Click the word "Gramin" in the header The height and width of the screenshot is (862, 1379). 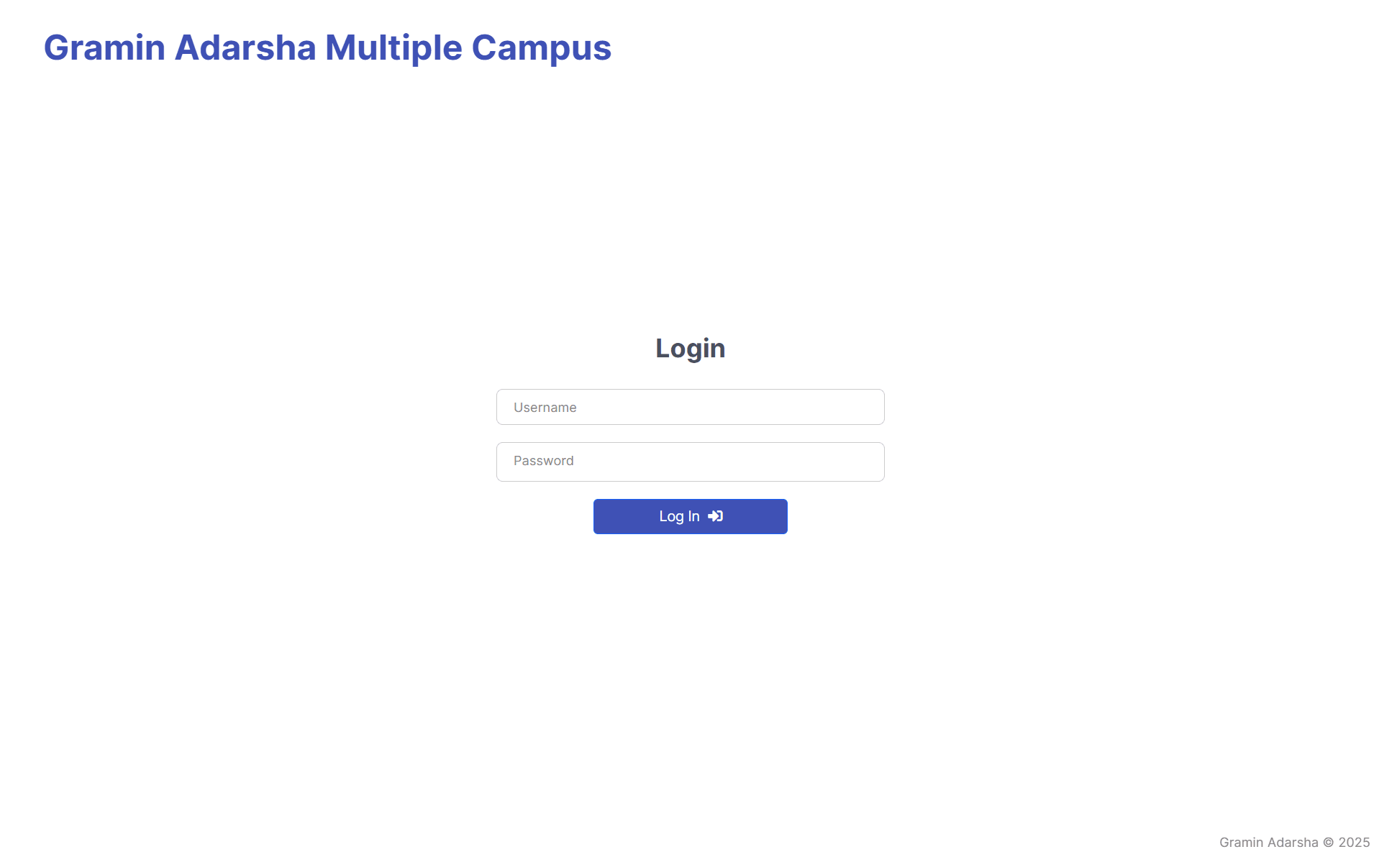104,47
